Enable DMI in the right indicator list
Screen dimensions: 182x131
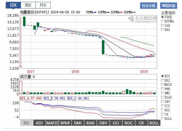click(163, 93)
